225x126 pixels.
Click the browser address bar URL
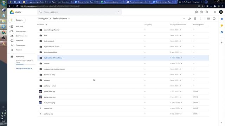pyautogui.click(x=52, y=6)
